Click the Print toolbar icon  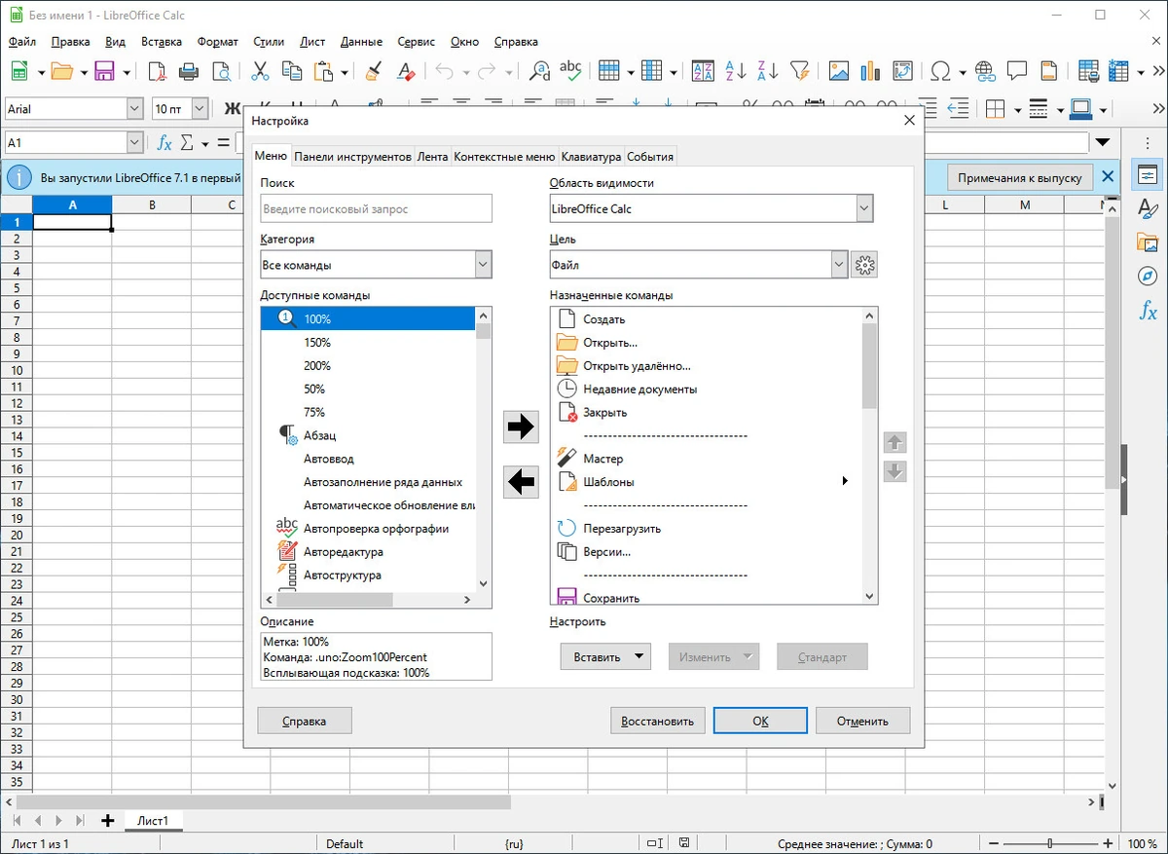pyautogui.click(x=189, y=71)
